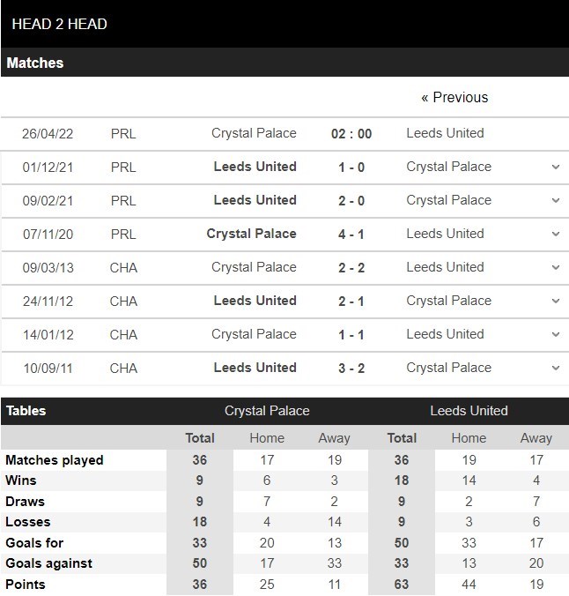
Task: Expand the 24/11/12 match chevron
Action: point(555,301)
